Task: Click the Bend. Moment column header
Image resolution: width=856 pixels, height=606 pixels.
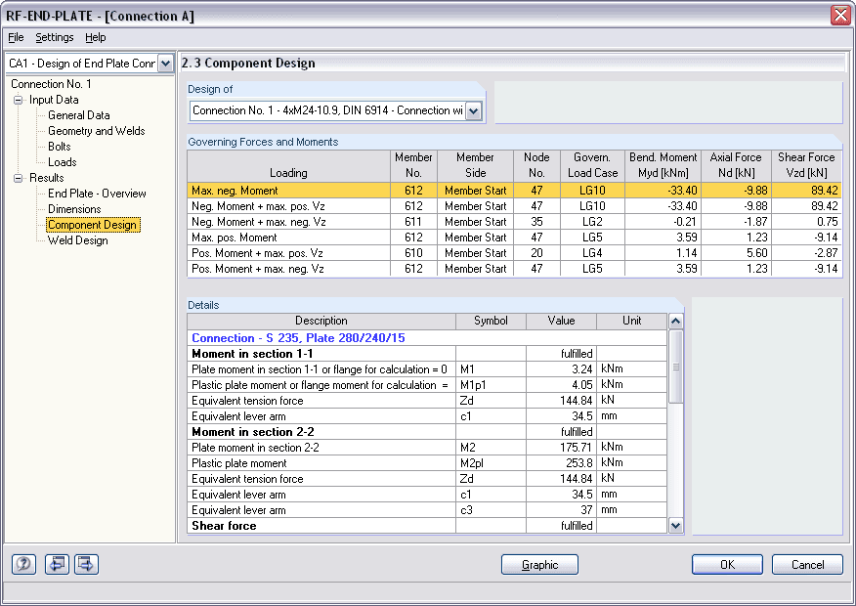Action: (x=663, y=164)
